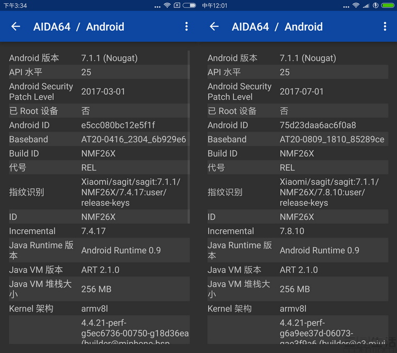The image size is (397, 353).
Task: Select Baseband AT20-0416_2304_6b929e6
Action: [134, 139]
